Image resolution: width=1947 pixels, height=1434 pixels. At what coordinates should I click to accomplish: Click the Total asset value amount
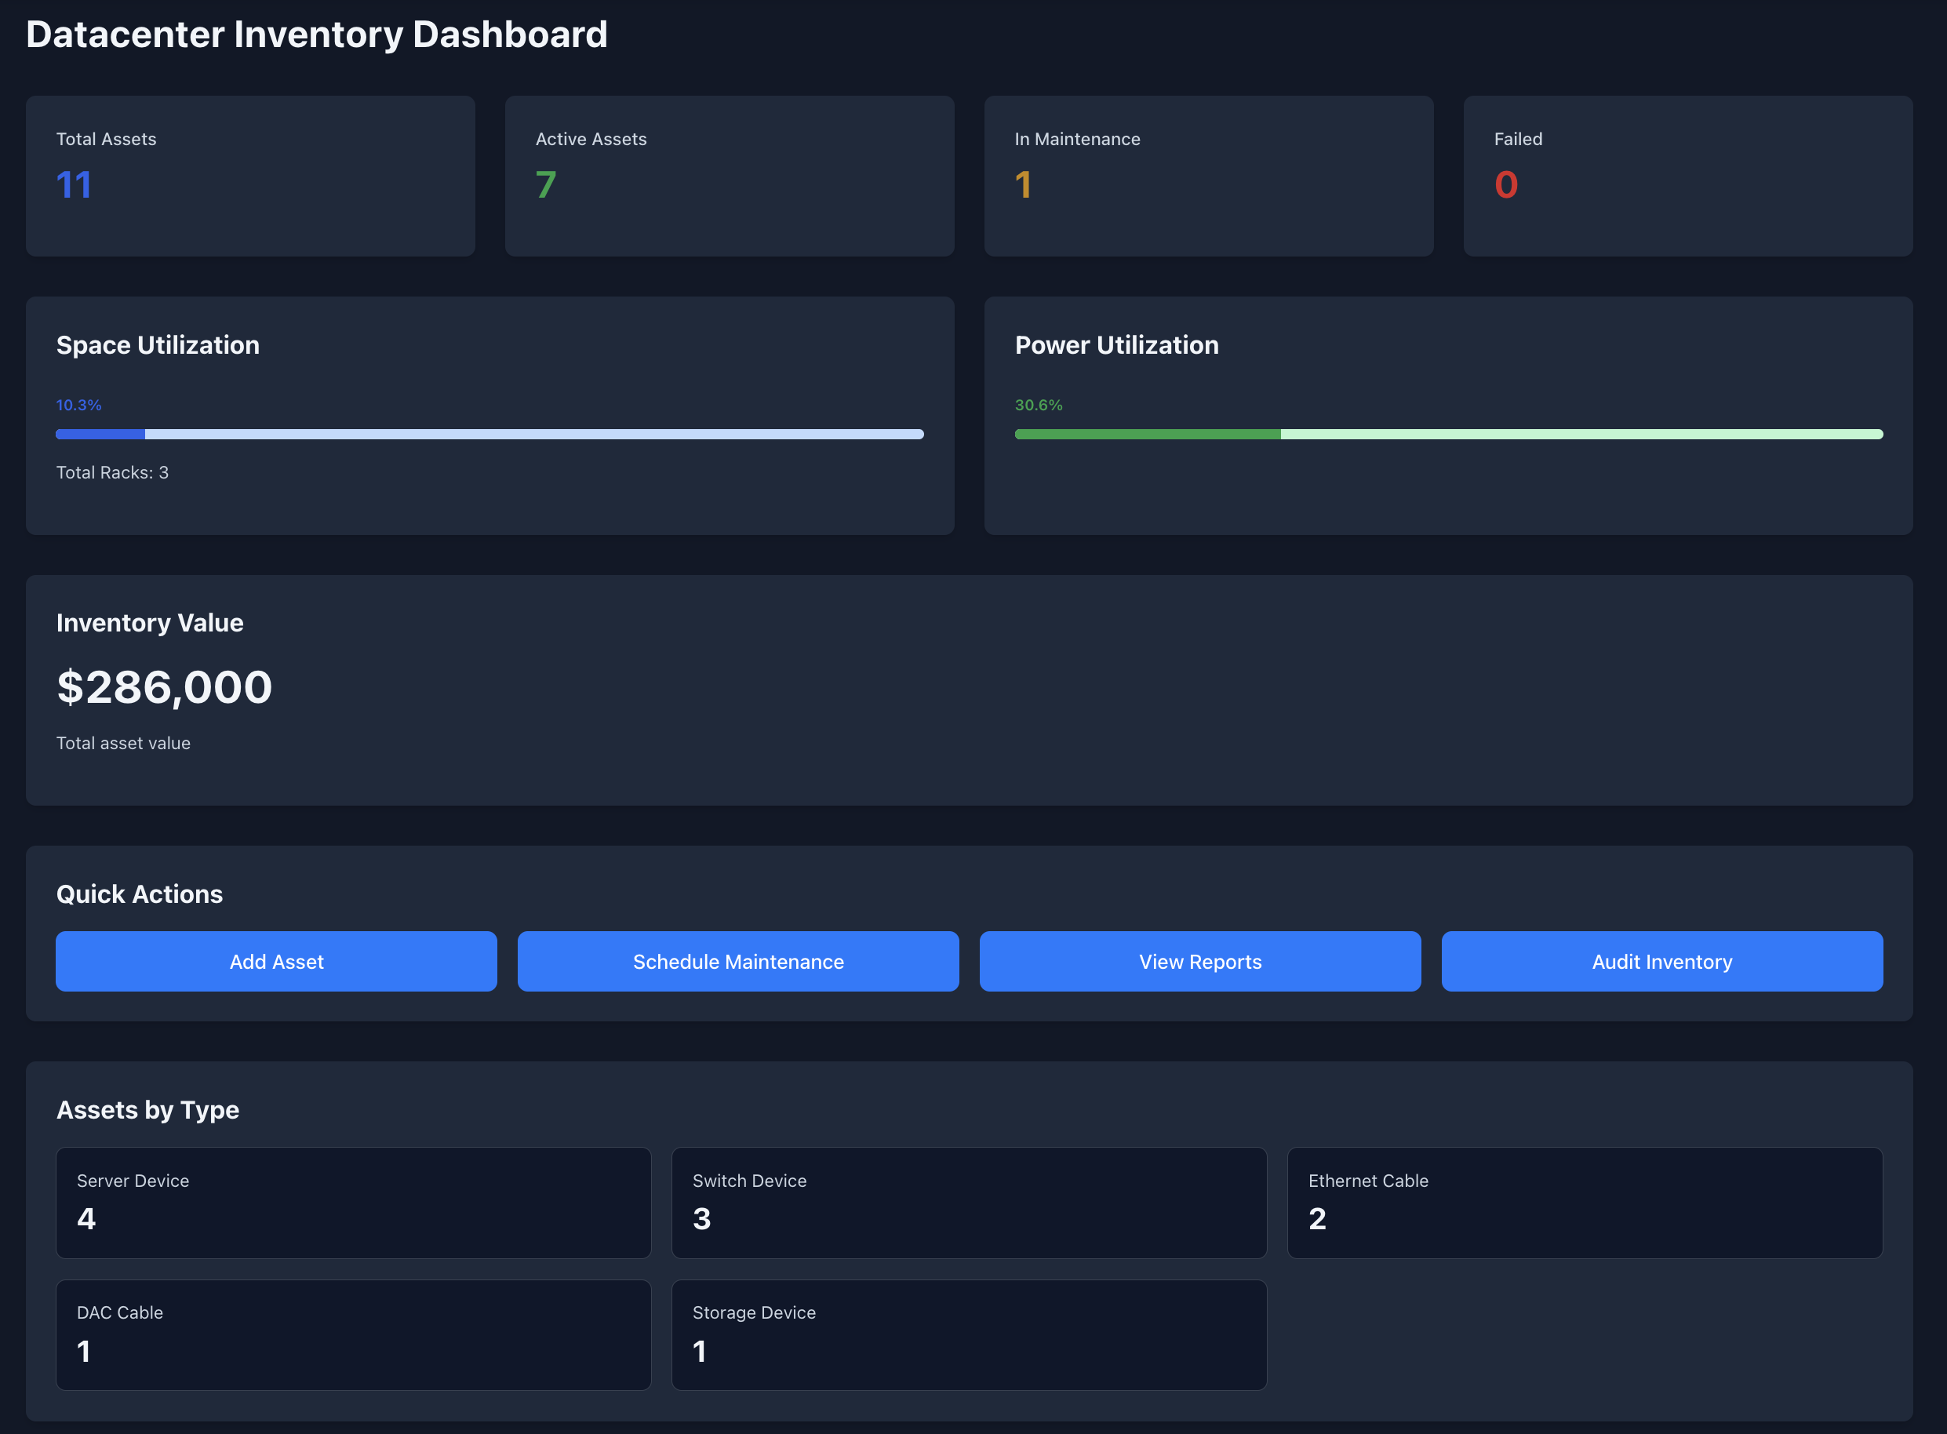pos(163,686)
